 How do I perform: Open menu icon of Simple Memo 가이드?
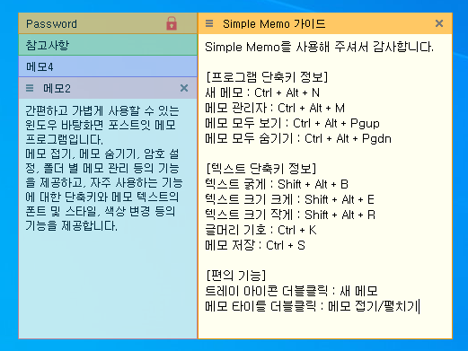209,23
